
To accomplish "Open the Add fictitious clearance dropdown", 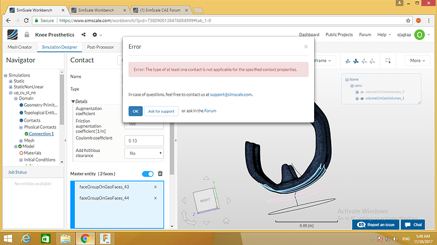I will 144,153.
